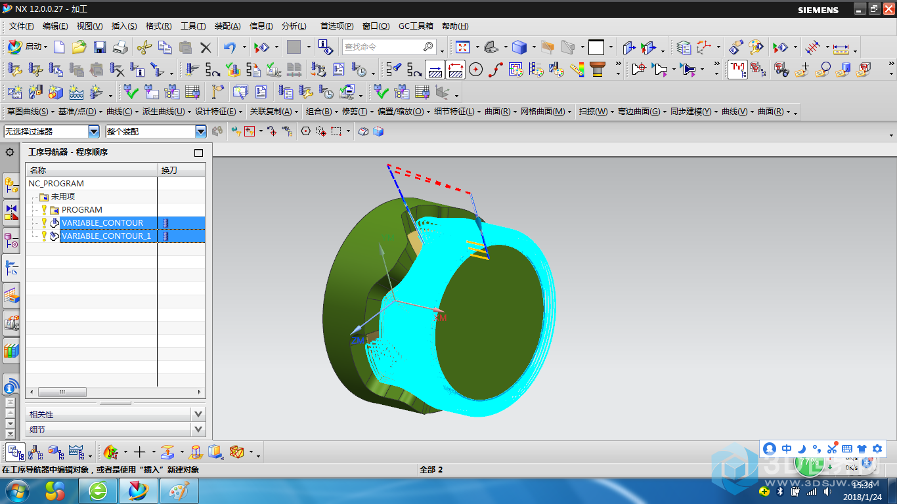The height and width of the screenshot is (504, 897).
Task: Toggle the highlighted red waveform tree button
Action: [x=738, y=69]
